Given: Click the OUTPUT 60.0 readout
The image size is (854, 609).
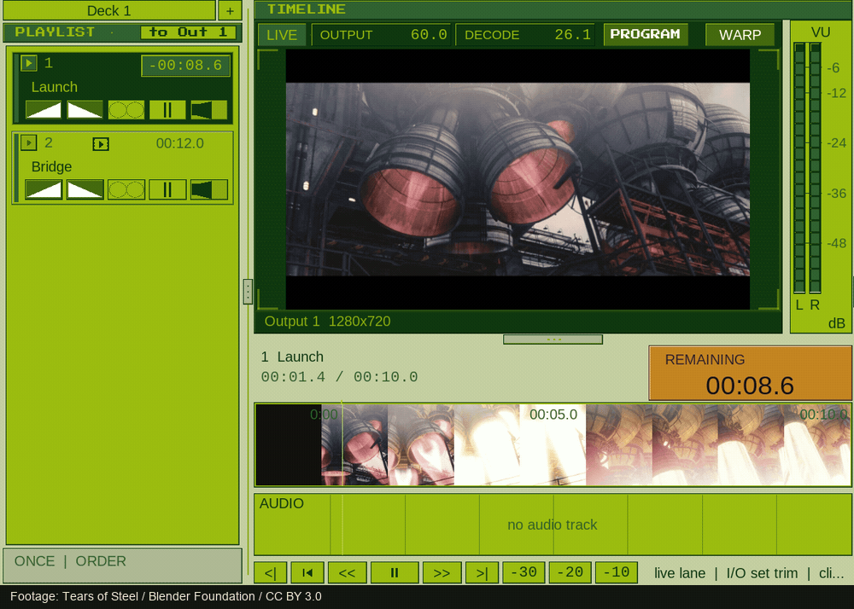Looking at the screenshot, I should [x=382, y=35].
